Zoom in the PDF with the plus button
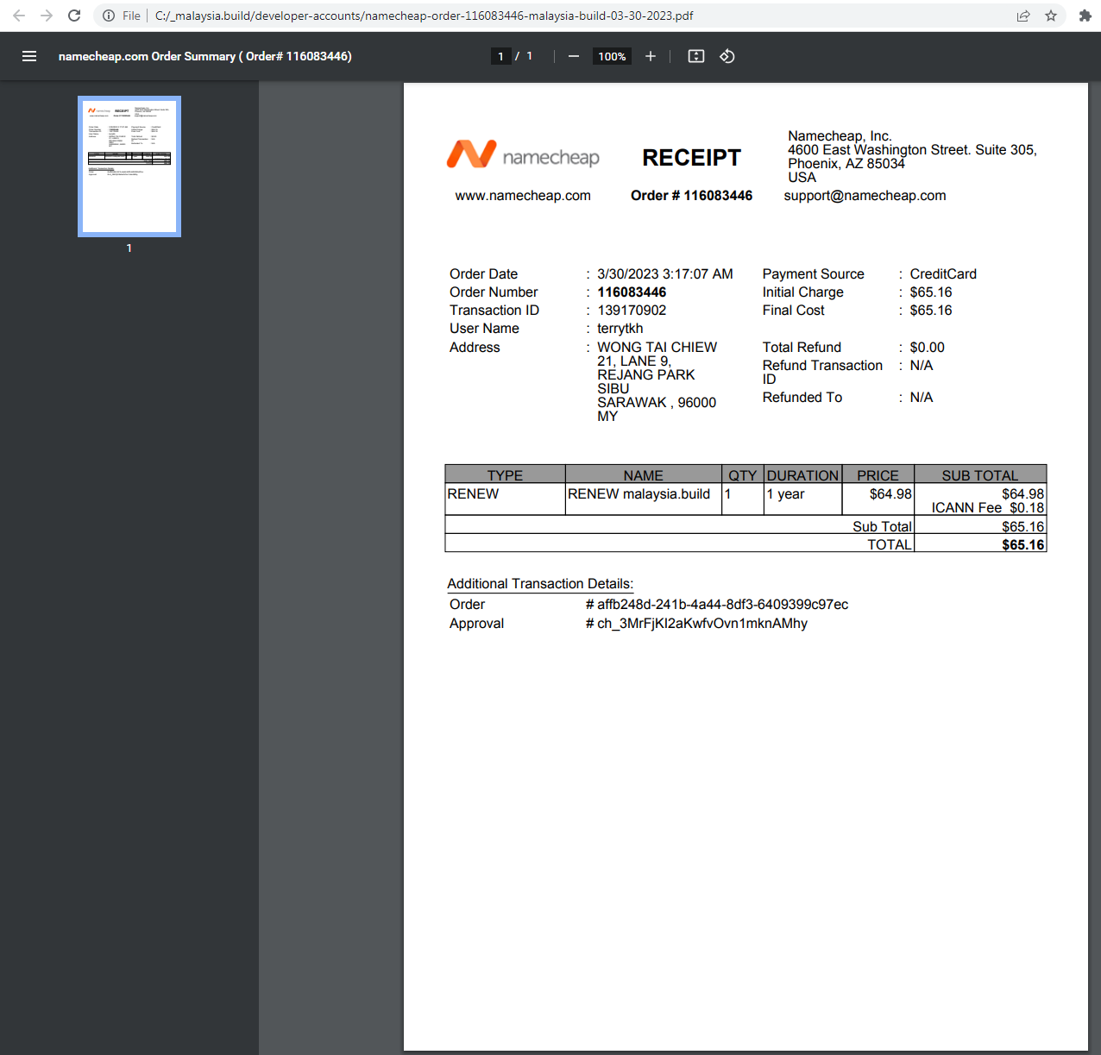The image size is (1101, 1055). [651, 56]
